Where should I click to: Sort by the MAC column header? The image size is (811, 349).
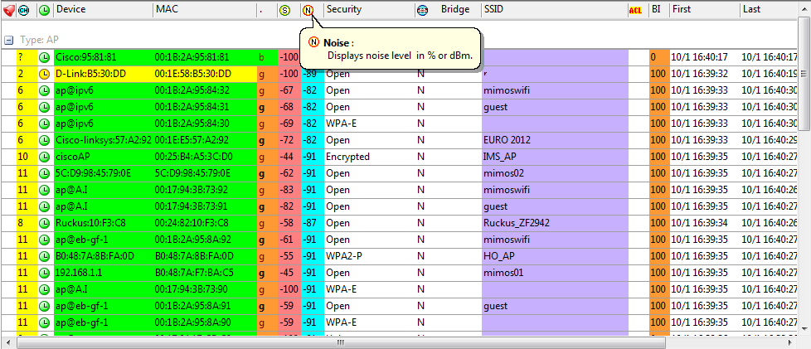[x=205, y=9]
